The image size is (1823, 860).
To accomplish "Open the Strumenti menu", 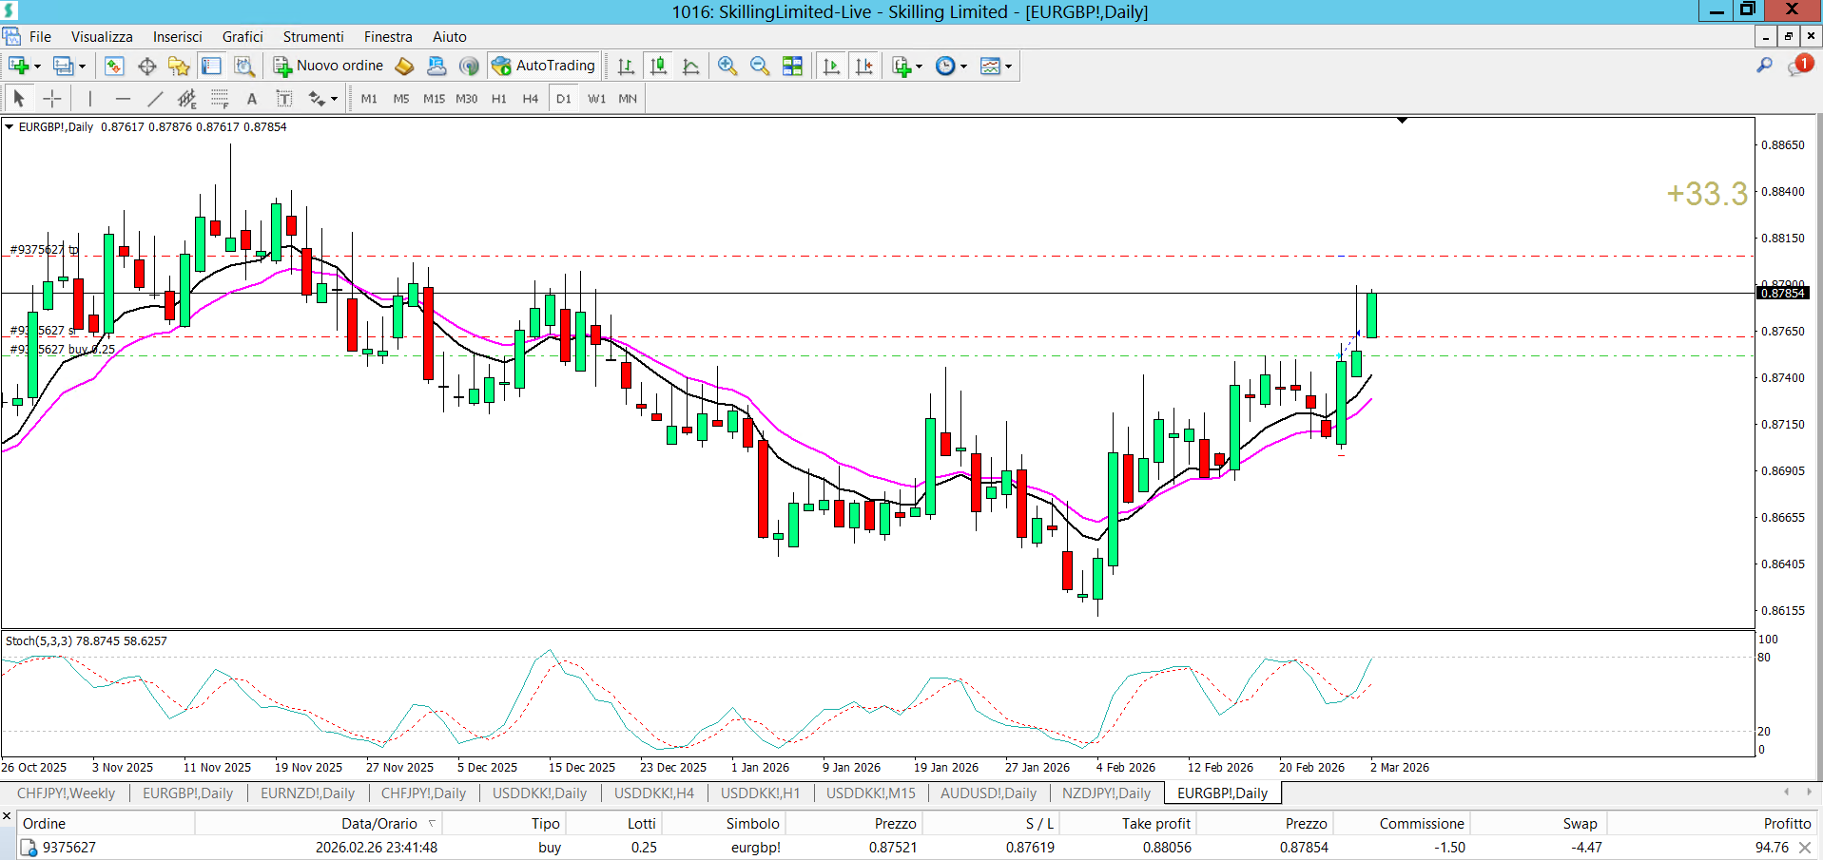I will [x=313, y=37].
